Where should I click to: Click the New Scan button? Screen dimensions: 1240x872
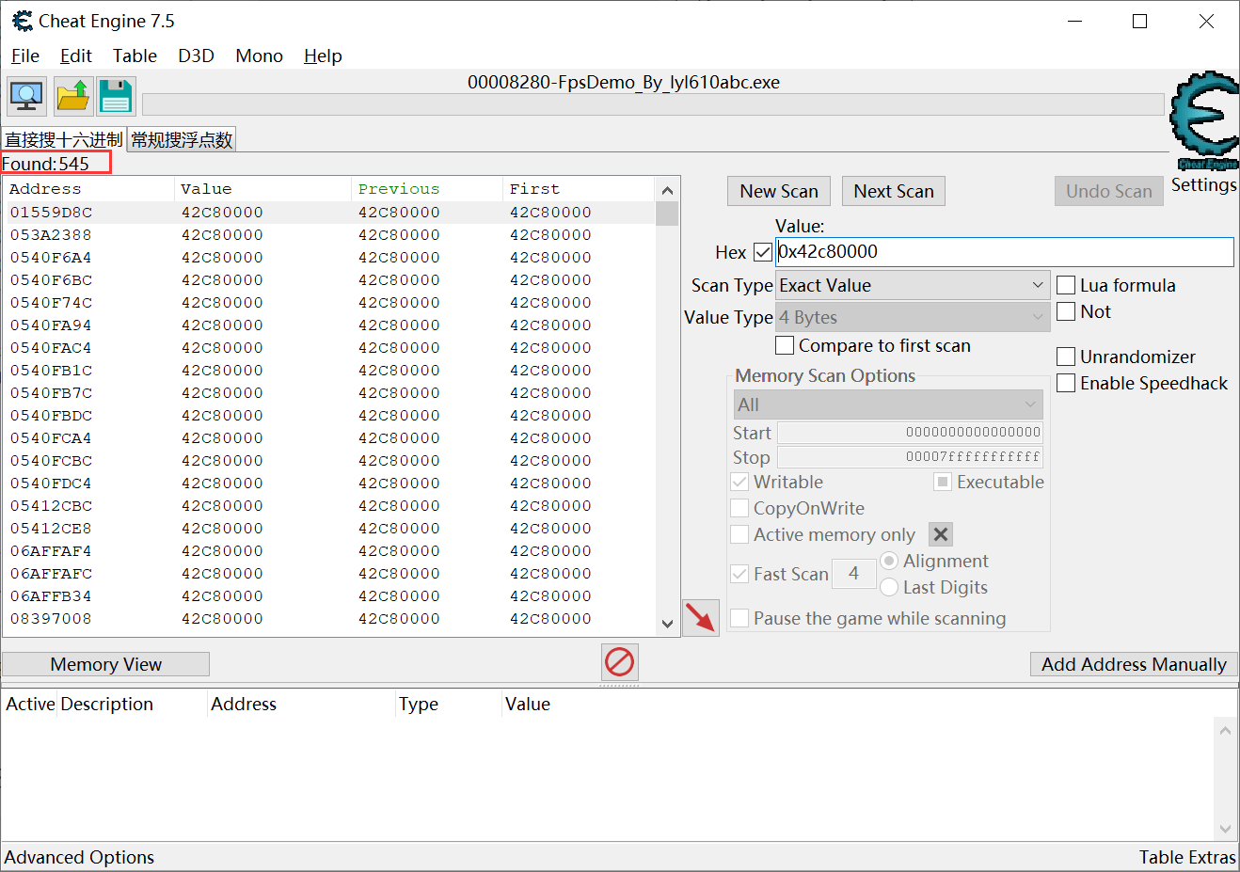pos(779,191)
